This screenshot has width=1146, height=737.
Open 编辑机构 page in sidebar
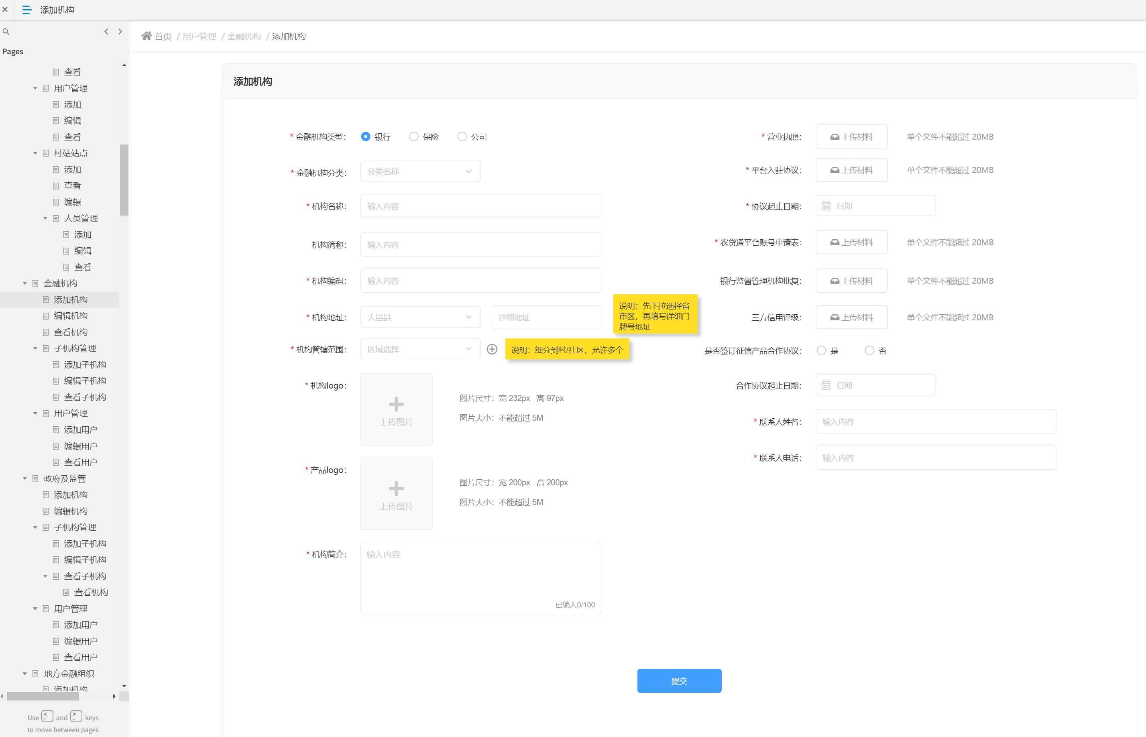click(70, 316)
